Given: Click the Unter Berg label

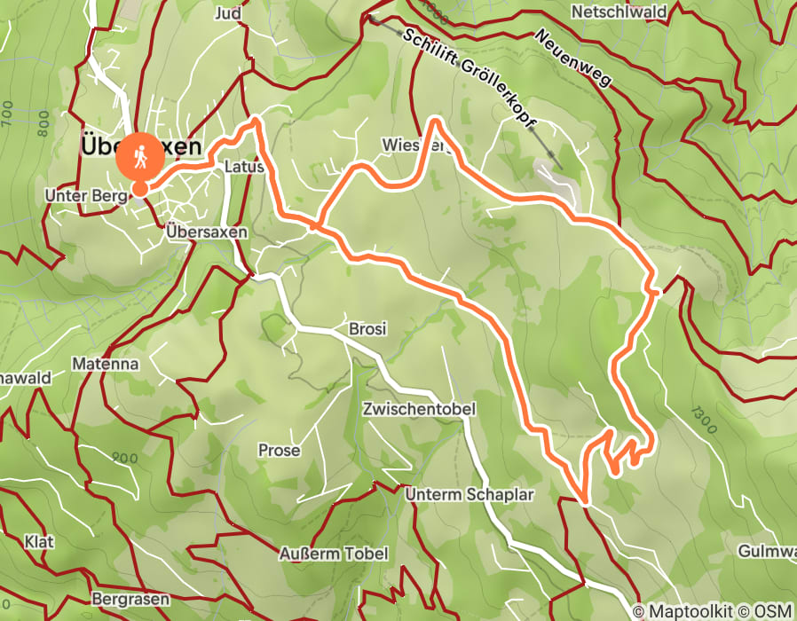Looking at the screenshot, I should 86,195.
